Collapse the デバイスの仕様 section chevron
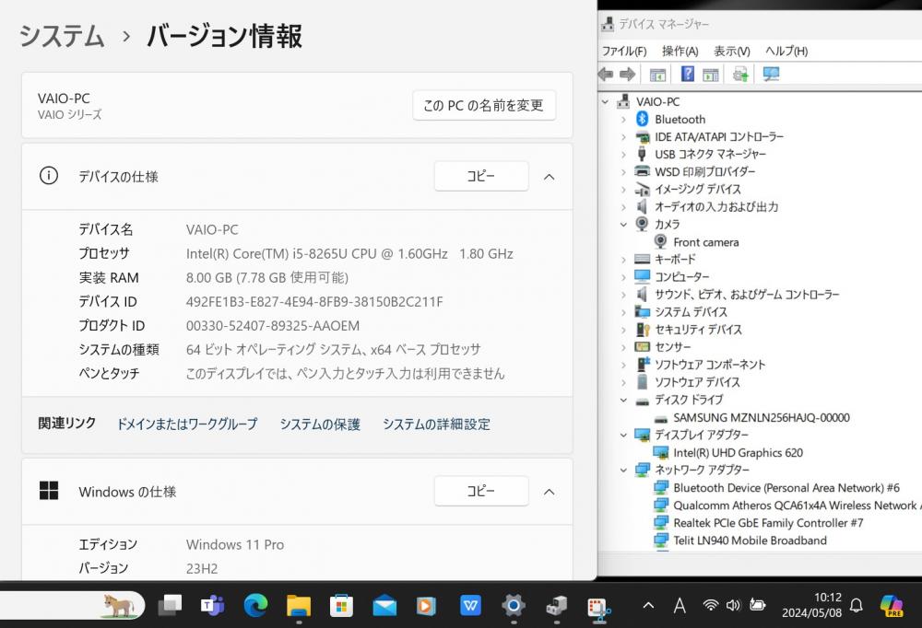The width and height of the screenshot is (922, 628). pyautogui.click(x=549, y=176)
